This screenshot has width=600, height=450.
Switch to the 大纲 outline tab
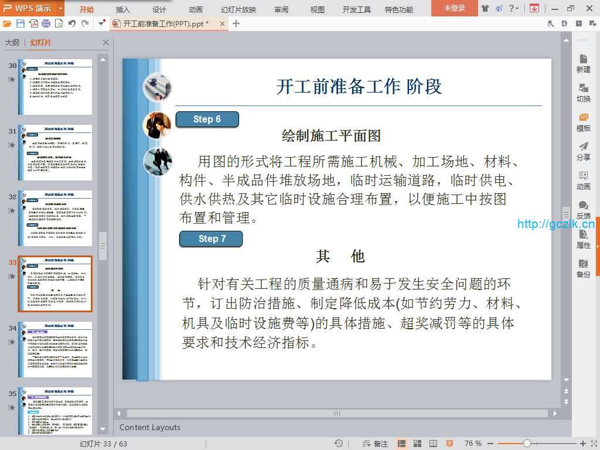point(12,43)
